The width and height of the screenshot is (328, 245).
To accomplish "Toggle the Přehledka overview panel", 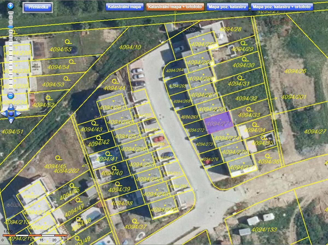I will pyautogui.click(x=38, y=7).
